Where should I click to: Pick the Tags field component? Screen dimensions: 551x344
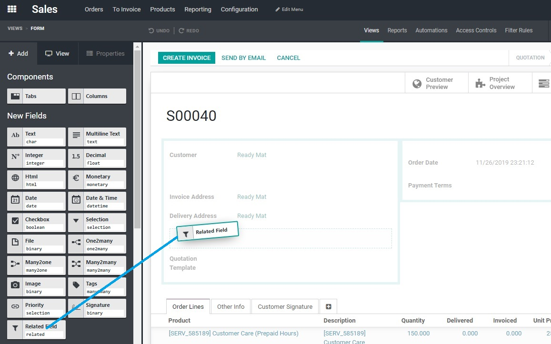97,287
